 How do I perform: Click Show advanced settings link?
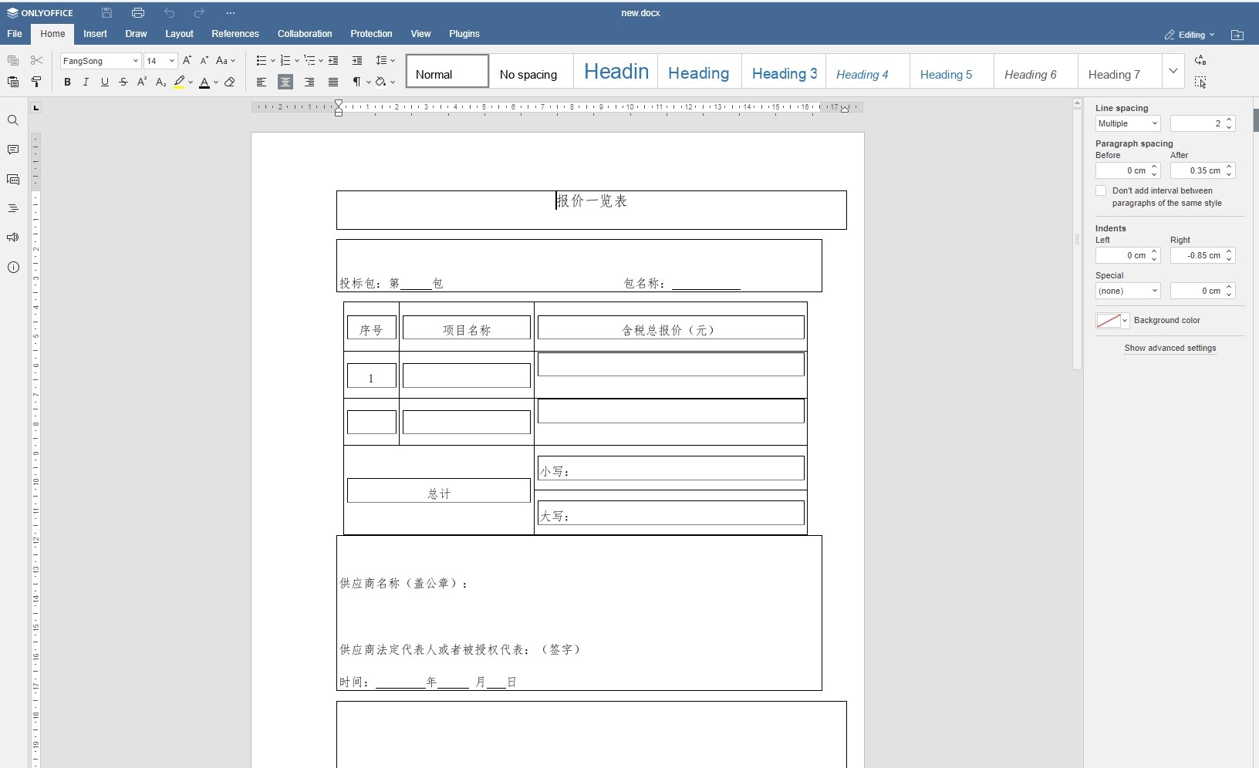pos(1170,348)
